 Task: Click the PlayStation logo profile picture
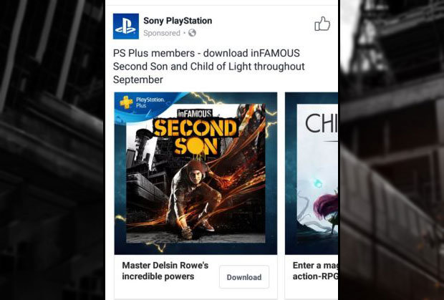pyautogui.click(x=126, y=26)
